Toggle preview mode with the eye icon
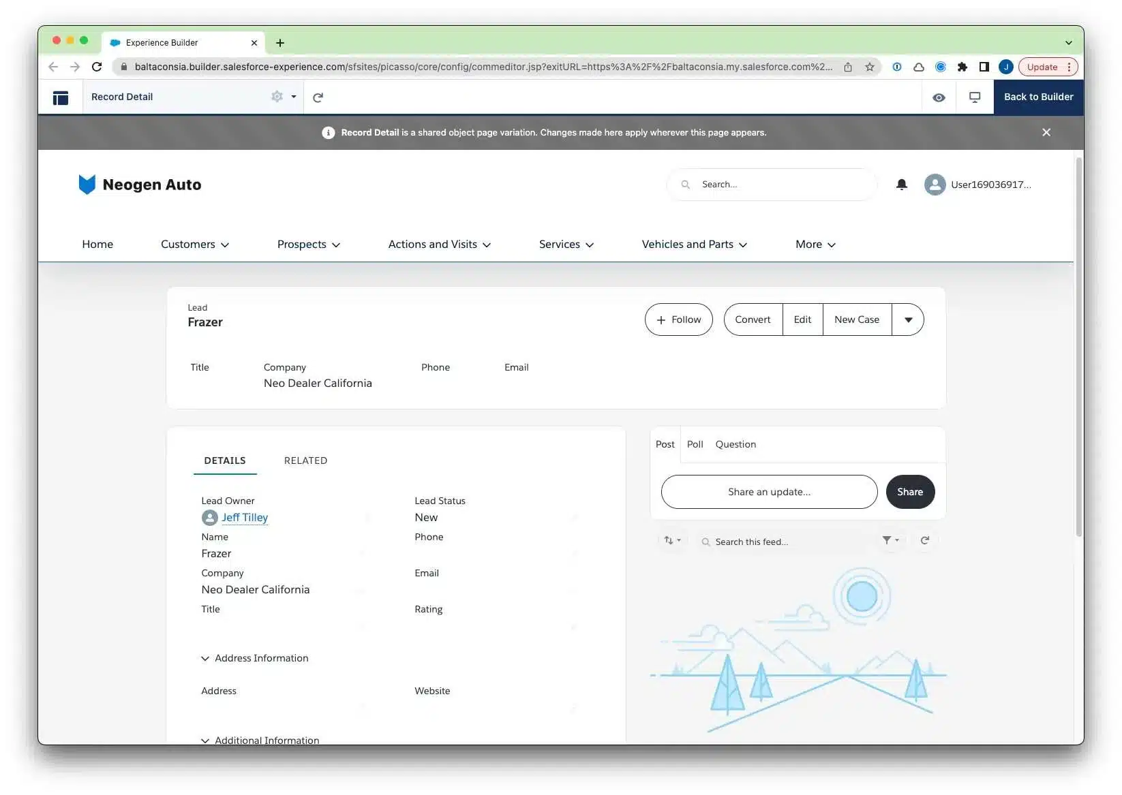The image size is (1122, 795). pos(939,97)
